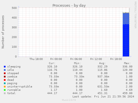
Task: Select the 'zombie' legend label
Action: click(12, 77)
